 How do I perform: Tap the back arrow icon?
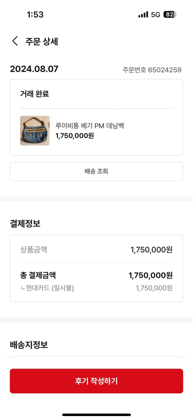tap(15, 41)
